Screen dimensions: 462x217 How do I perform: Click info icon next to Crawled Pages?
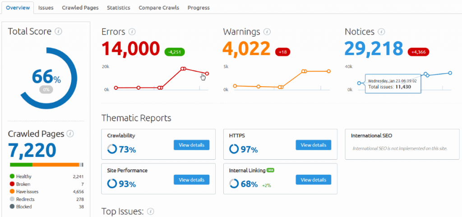[x=70, y=134]
